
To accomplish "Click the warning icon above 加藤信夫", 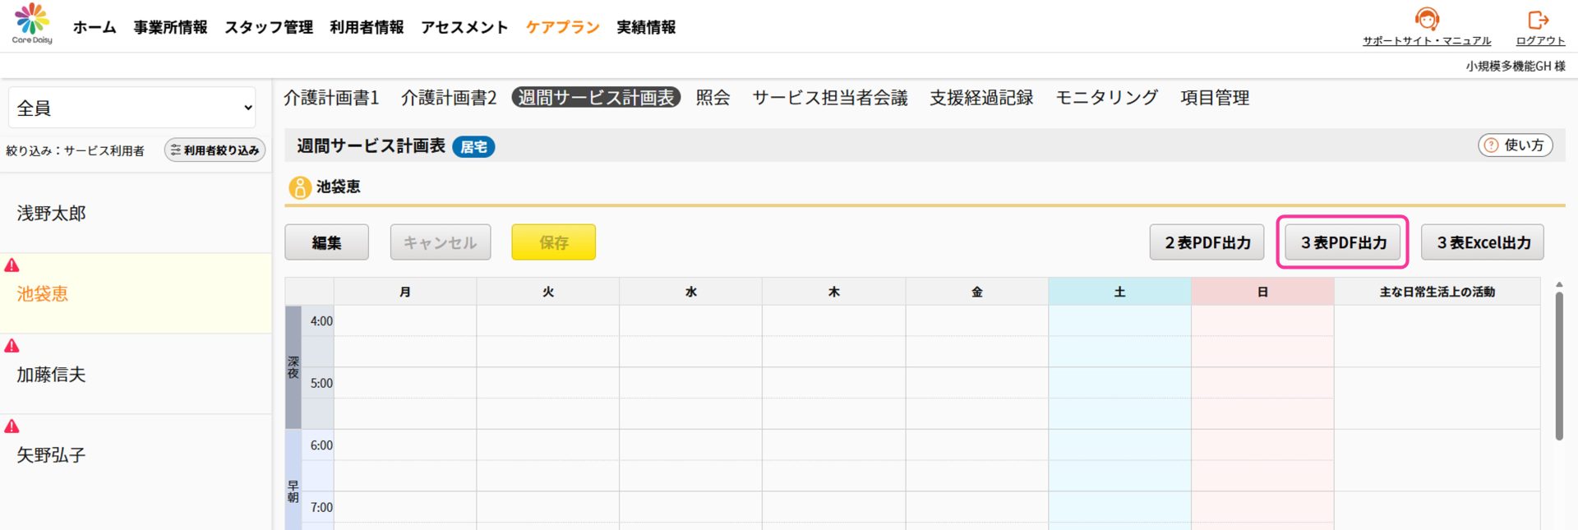I will [12, 346].
